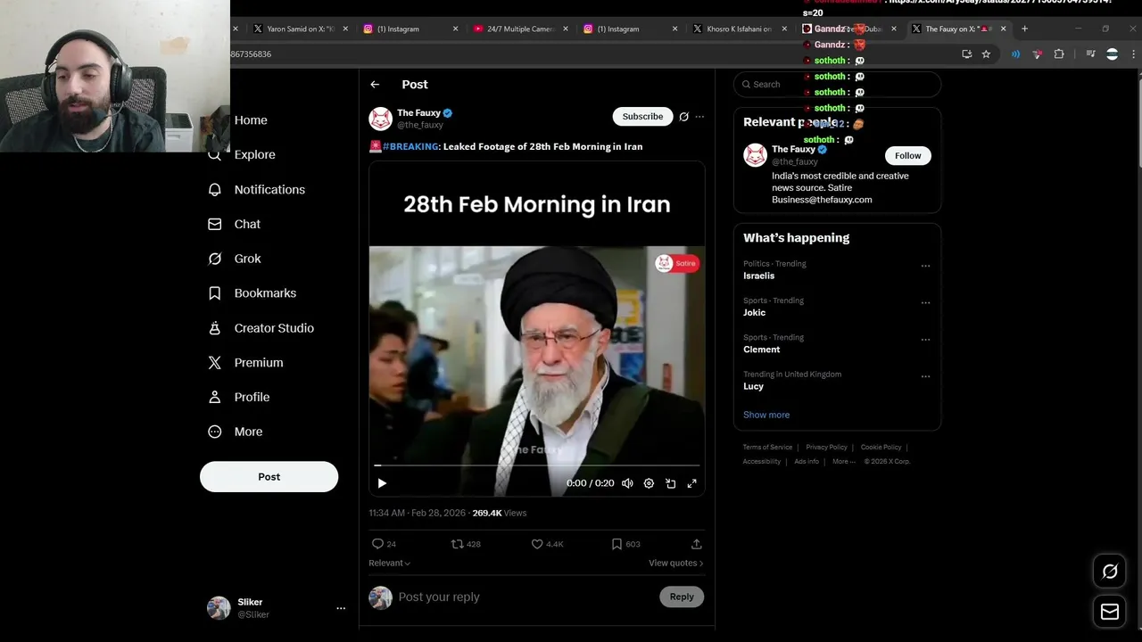
Task: Open Clement trending topic
Action: (761, 350)
